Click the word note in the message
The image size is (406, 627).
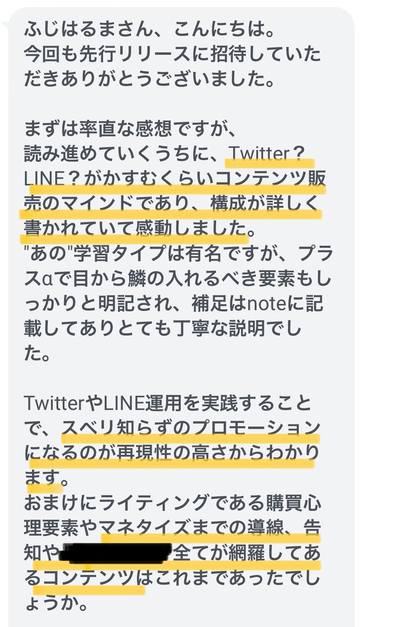click(x=267, y=304)
